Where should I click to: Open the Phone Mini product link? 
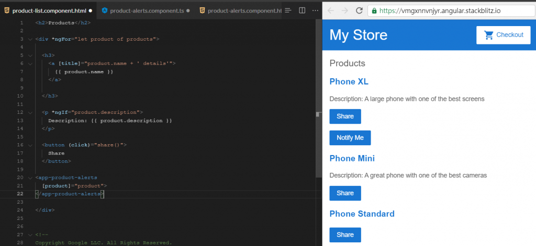click(352, 158)
